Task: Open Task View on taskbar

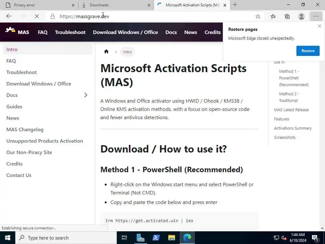Action: (x=124, y=238)
